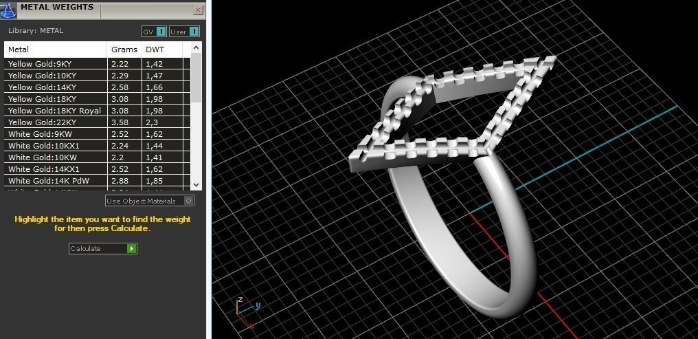Viewport: 698px width, 339px height.
Task: Select the Yellow Gold:18KY Royal row
Action: click(x=97, y=111)
